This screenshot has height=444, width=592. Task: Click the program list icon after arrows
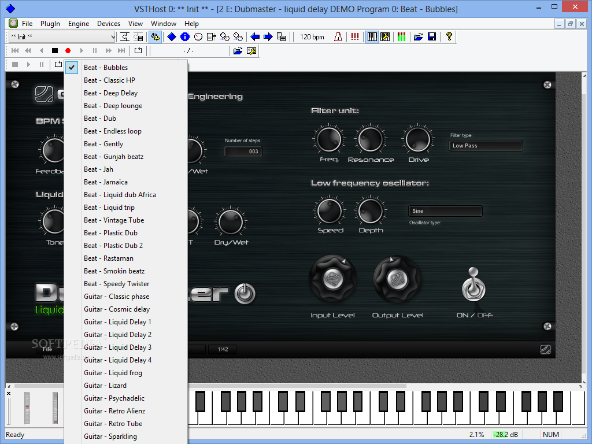(x=282, y=36)
